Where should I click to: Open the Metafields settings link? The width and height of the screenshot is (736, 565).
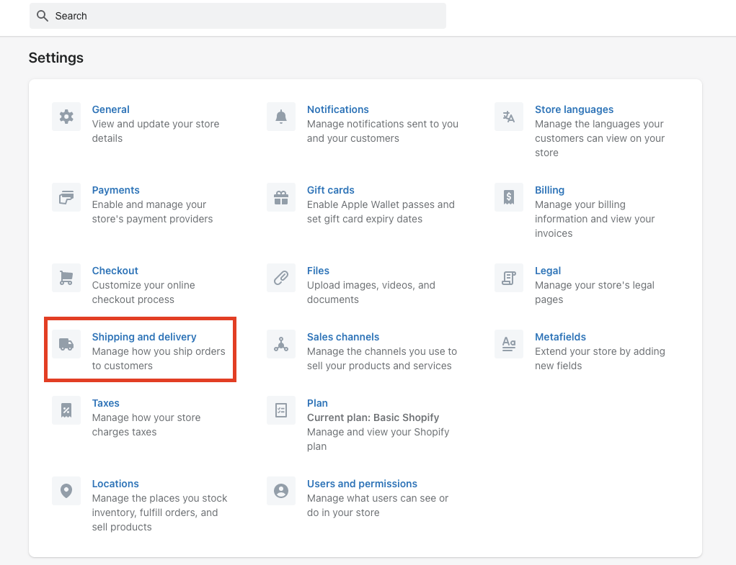point(560,337)
